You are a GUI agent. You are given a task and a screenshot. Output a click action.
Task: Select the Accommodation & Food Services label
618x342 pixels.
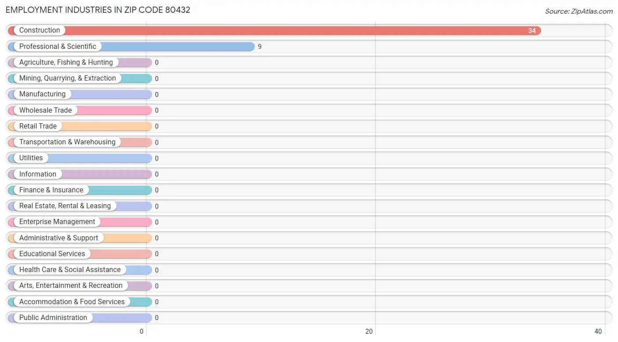pos(72,302)
